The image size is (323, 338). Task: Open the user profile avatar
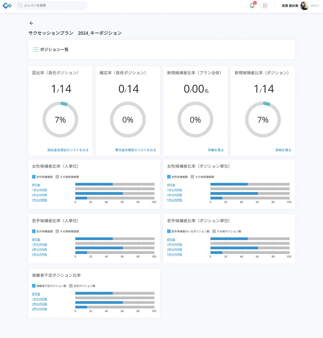pyautogui.click(x=305, y=6)
